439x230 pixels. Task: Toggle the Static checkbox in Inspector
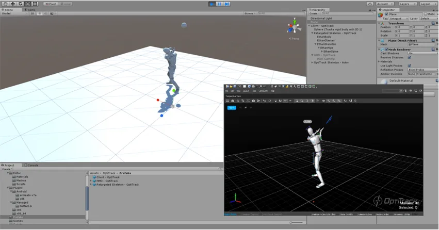coord(426,14)
